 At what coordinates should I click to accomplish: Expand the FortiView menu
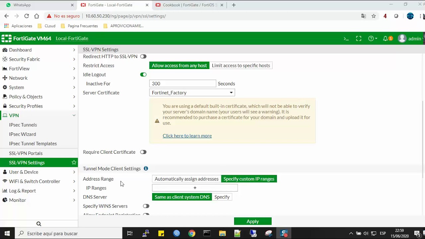pyautogui.click(x=39, y=69)
